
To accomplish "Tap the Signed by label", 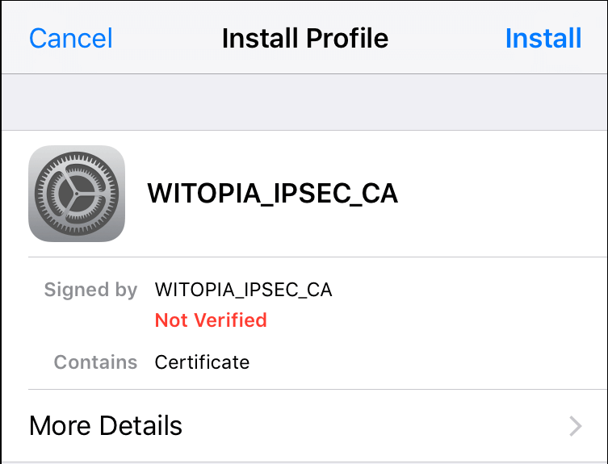I will coord(90,290).
